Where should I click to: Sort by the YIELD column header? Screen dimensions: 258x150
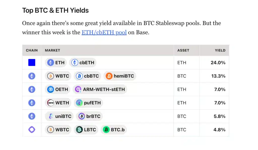220,50
